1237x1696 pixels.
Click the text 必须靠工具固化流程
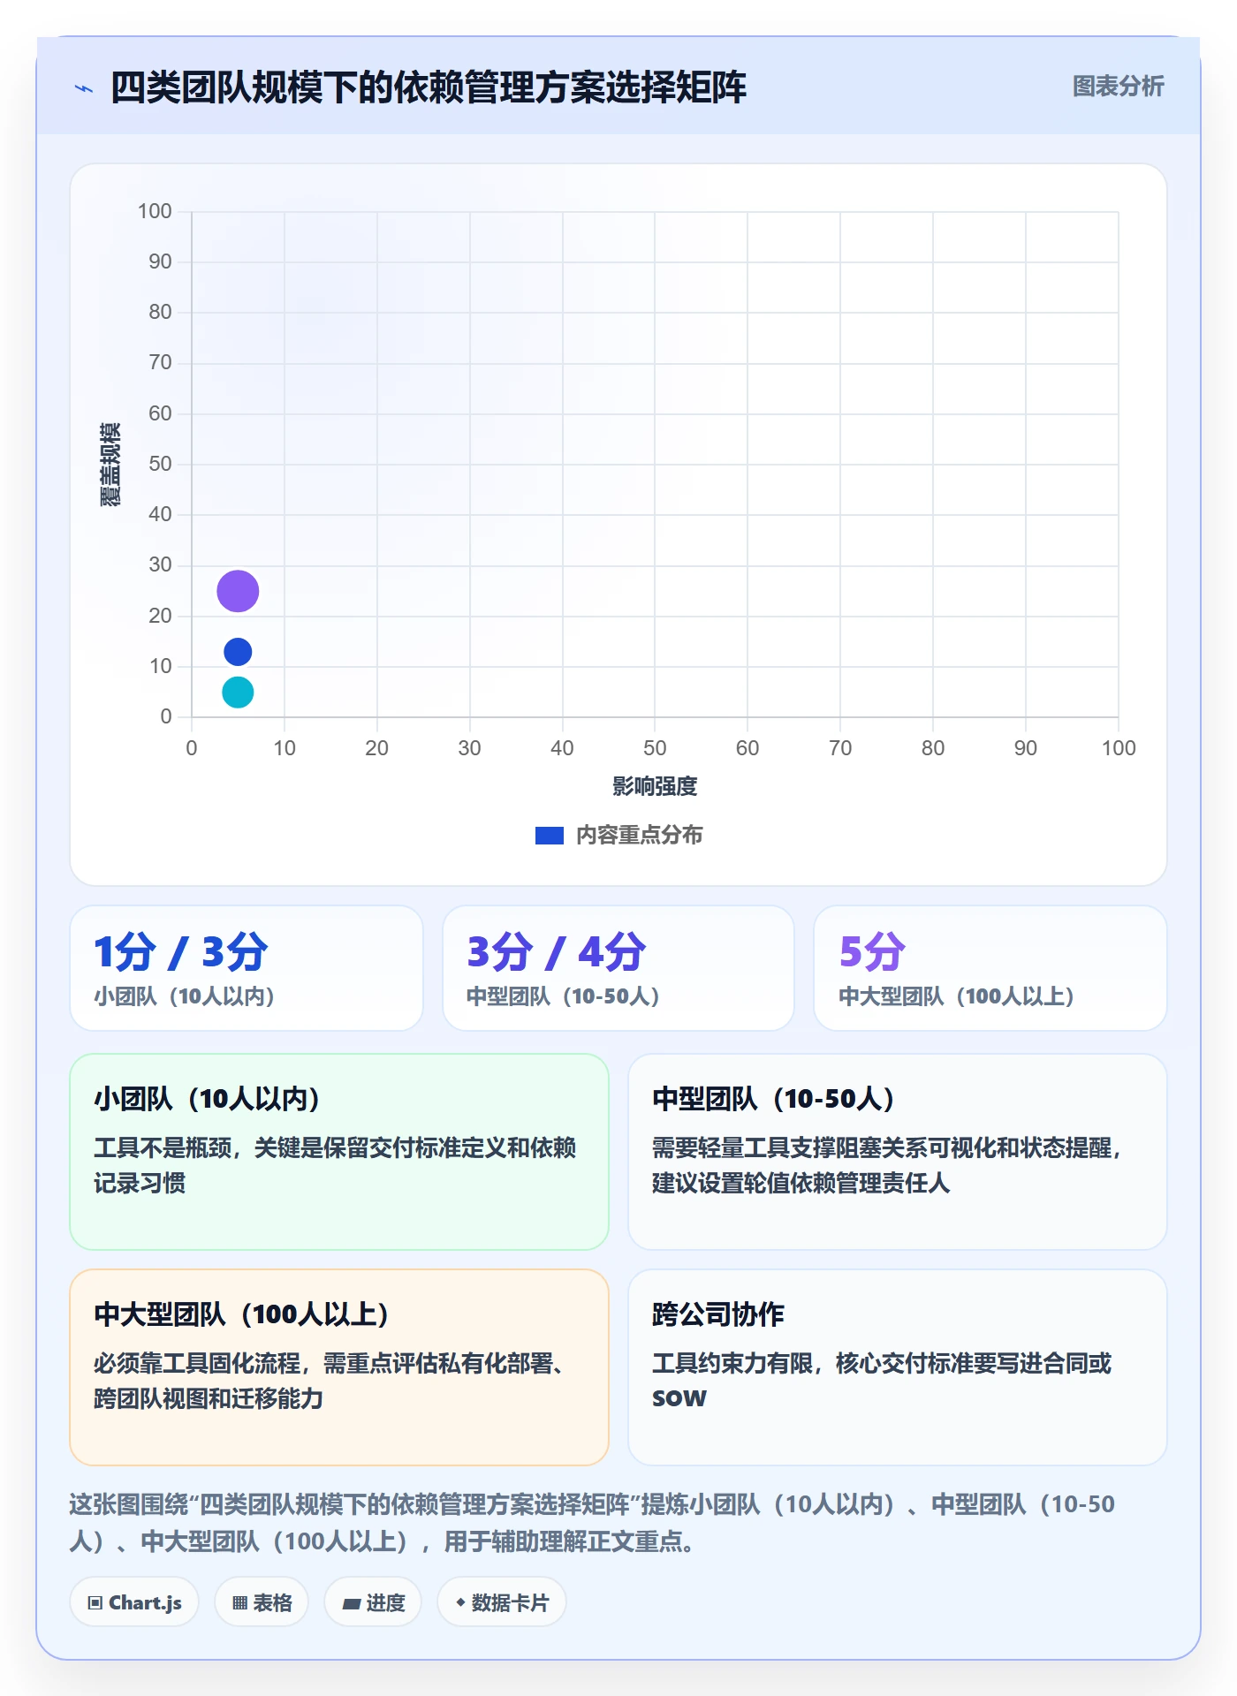tap(197, 1363)
